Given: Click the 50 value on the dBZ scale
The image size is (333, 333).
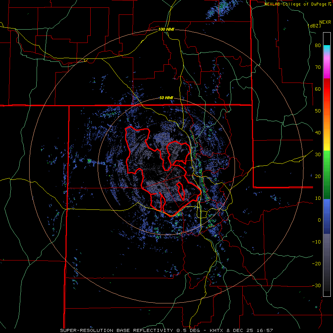Looking at the screenshot, I should tap(318, 111).
